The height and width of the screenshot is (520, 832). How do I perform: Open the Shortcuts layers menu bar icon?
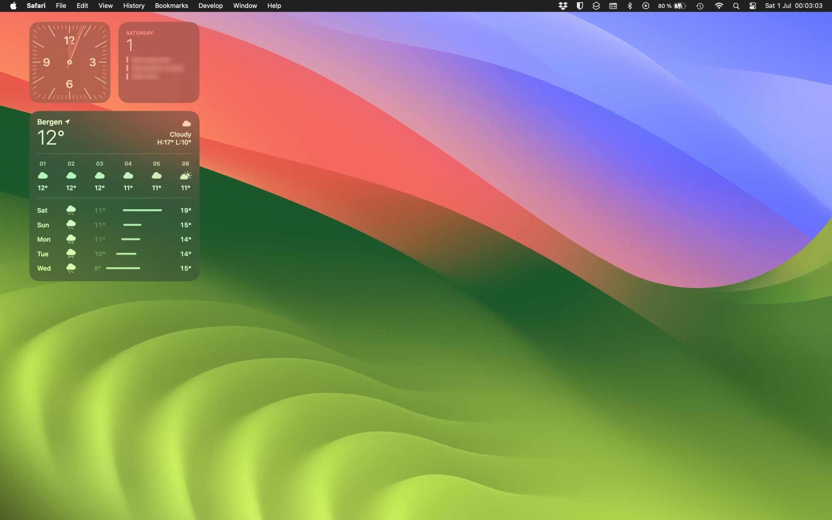pos(596,6)
